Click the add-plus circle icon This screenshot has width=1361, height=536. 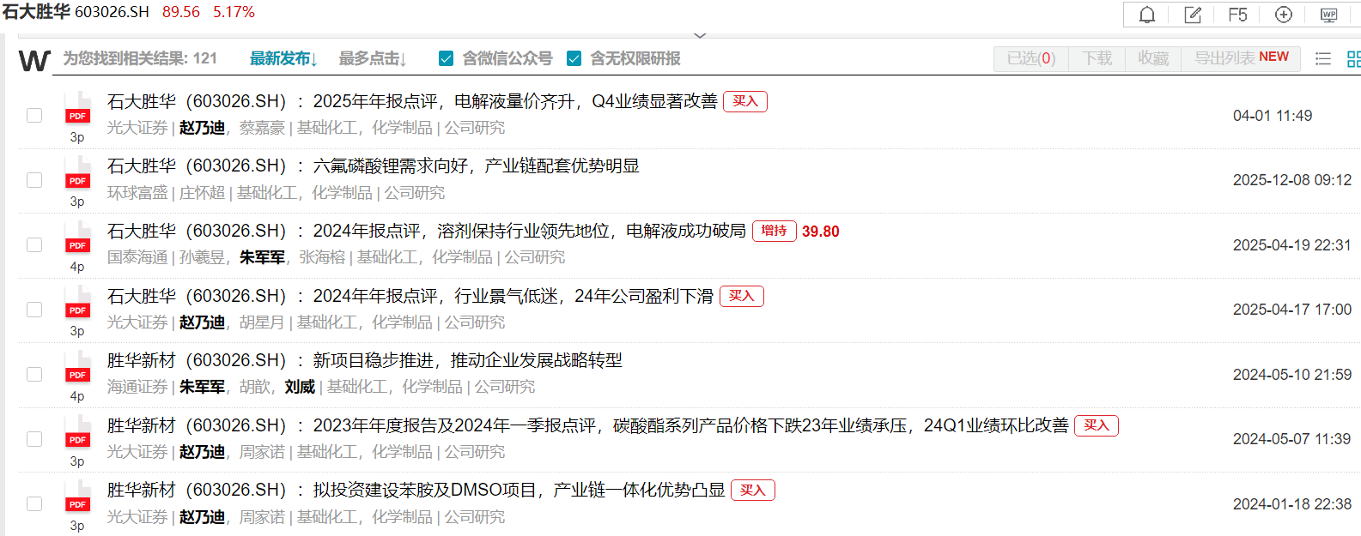pos(1284,15)
